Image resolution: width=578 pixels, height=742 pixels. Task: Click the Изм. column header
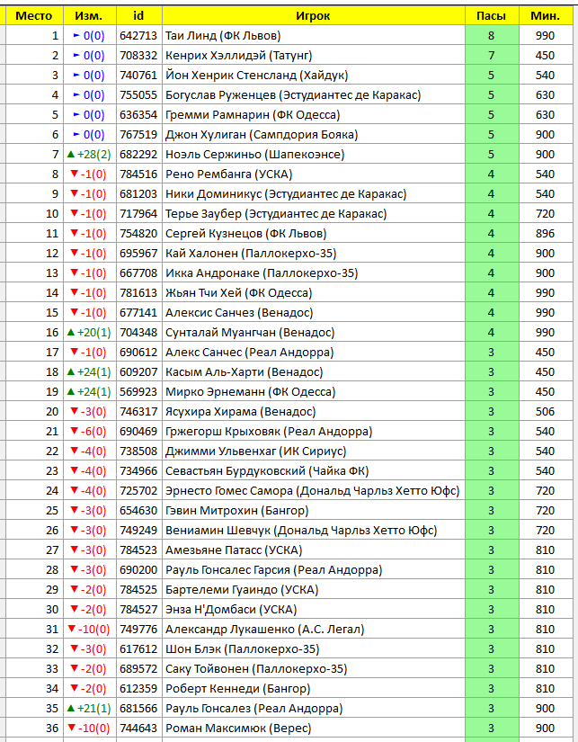[89, 16]
